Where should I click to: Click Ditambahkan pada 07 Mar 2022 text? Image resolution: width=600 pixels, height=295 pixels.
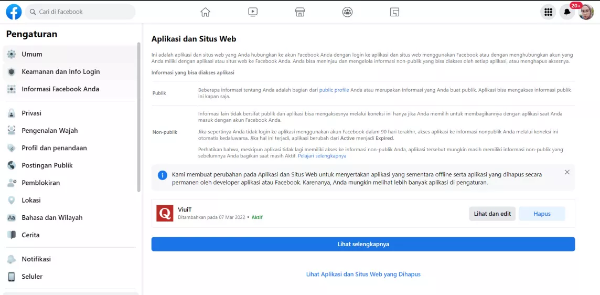coord(212,217)
